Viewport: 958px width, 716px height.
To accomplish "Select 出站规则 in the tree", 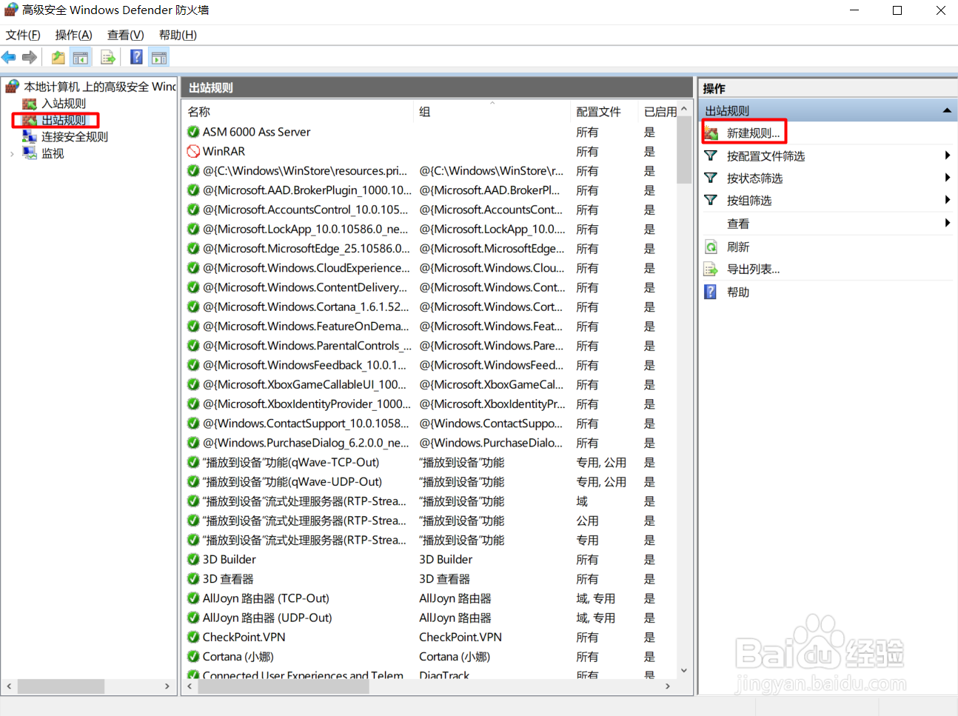I will pos(64,120).
